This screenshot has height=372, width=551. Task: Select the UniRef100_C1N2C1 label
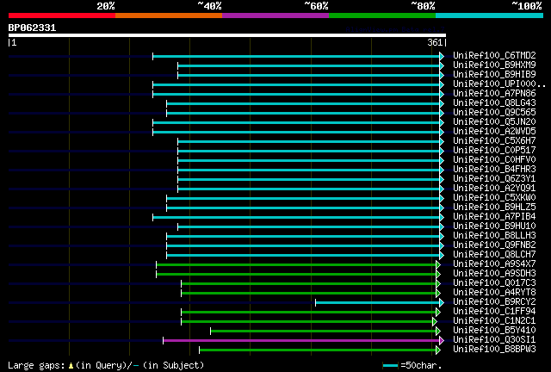tap(494, 321)
